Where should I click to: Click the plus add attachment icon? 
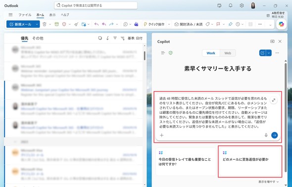tap(162, 135)
